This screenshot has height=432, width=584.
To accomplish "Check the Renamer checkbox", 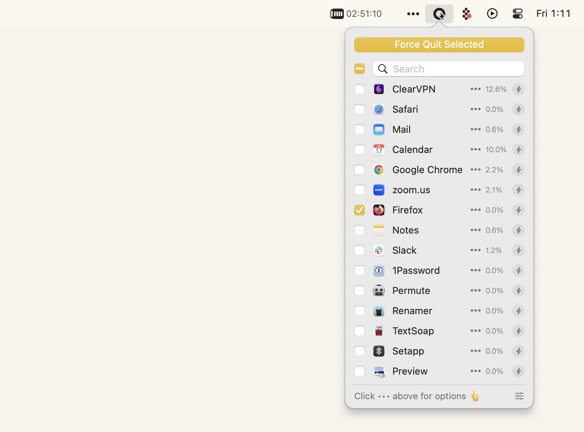I will [x=359, y=311].
